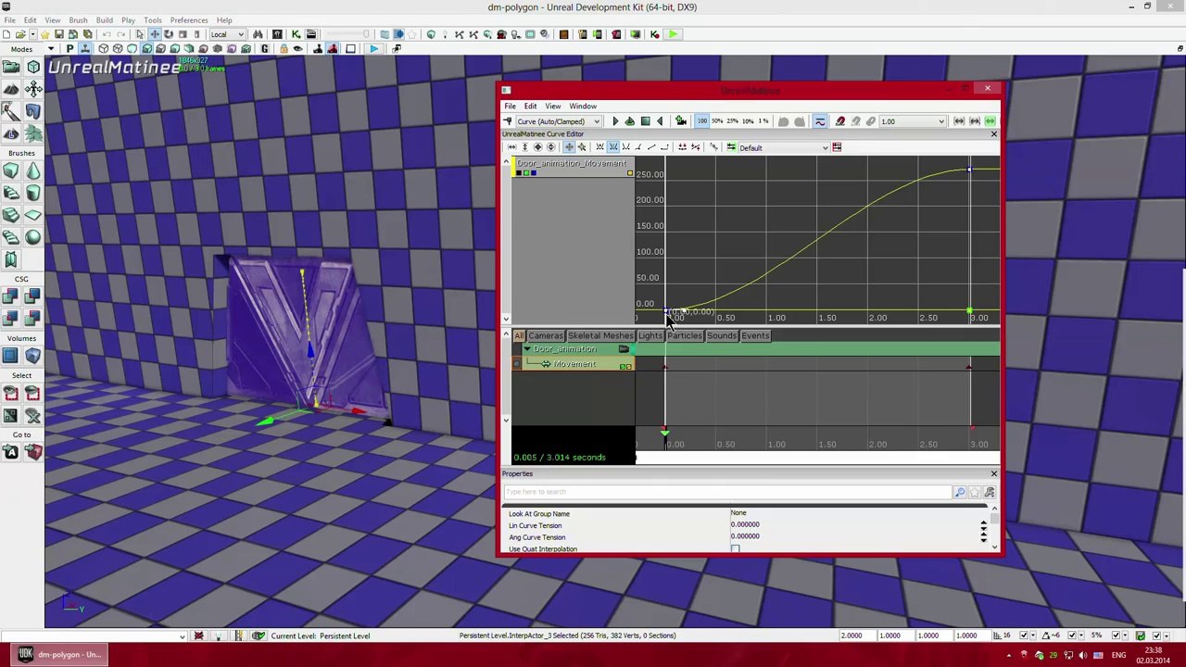Set Matinee playback speed to 25%
Screen dimensions: 1186x667
tap(732, 121)
